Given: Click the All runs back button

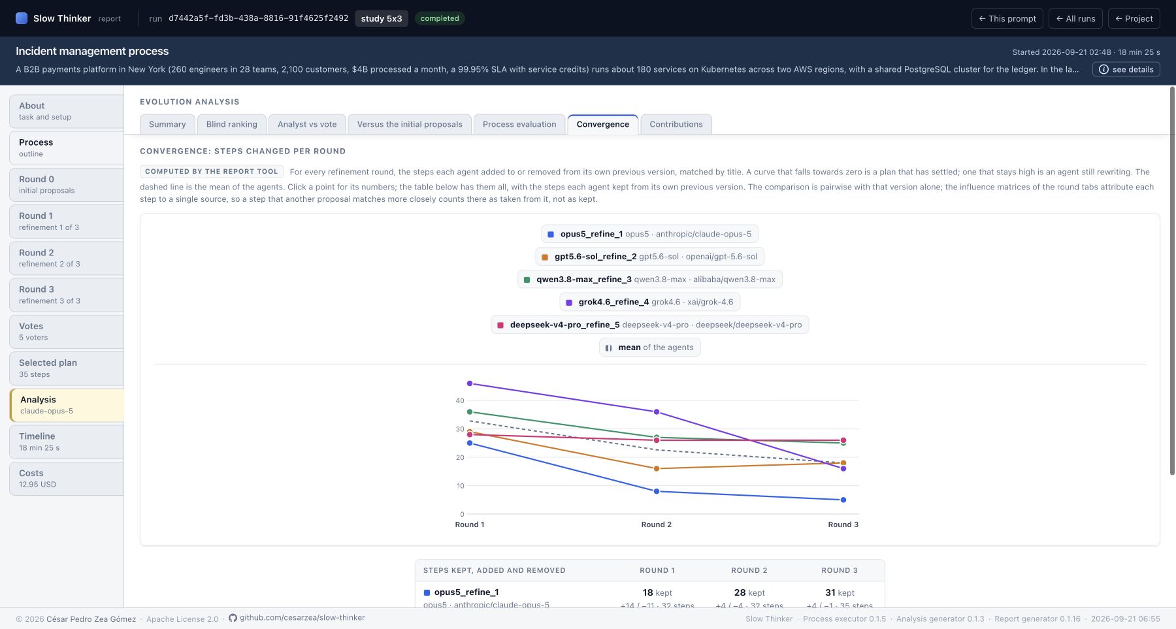Looking at the screenshot, I should [x=1075, y=18].
